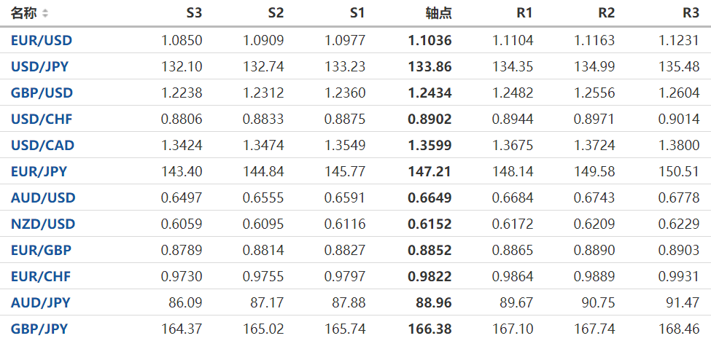Select the NZD/USD pair link
Viewport: 711px width, 341px height.
coord(43,224)
